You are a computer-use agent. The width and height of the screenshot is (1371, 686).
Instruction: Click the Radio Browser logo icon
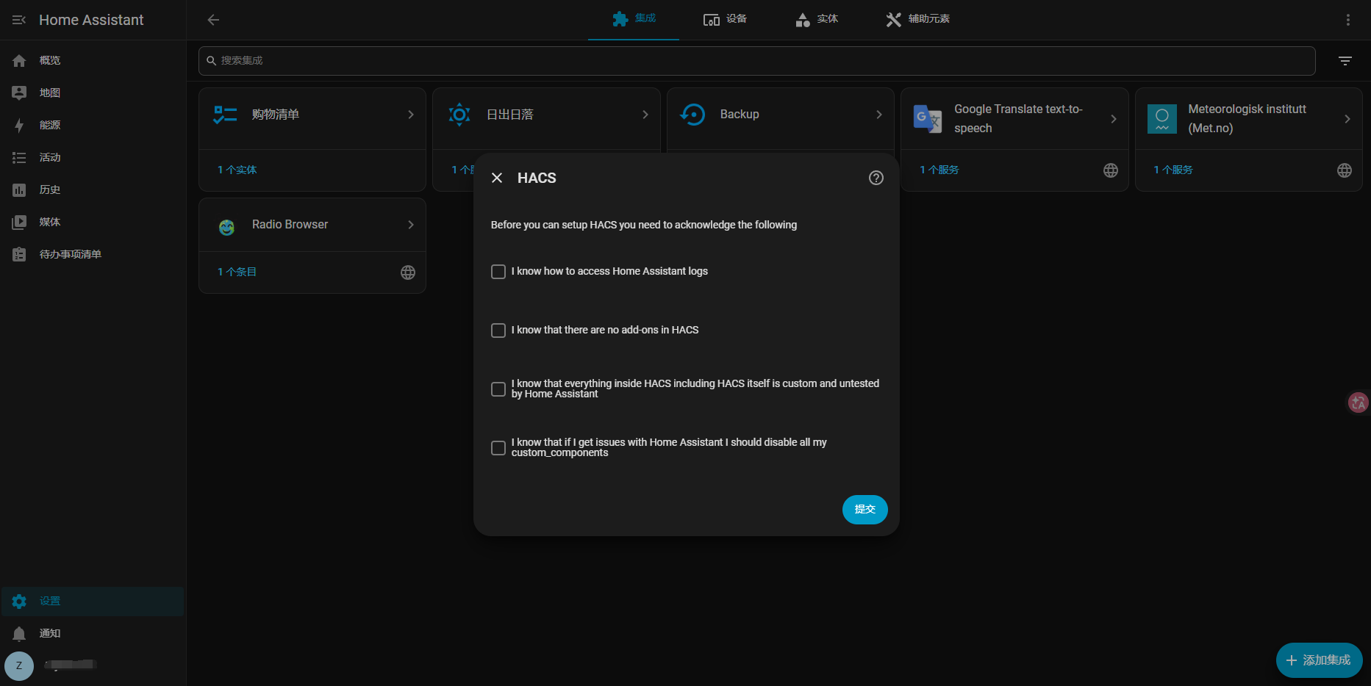[226, 227]
